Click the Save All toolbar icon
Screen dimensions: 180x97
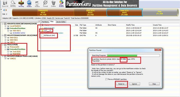click(x=5, y=4)
